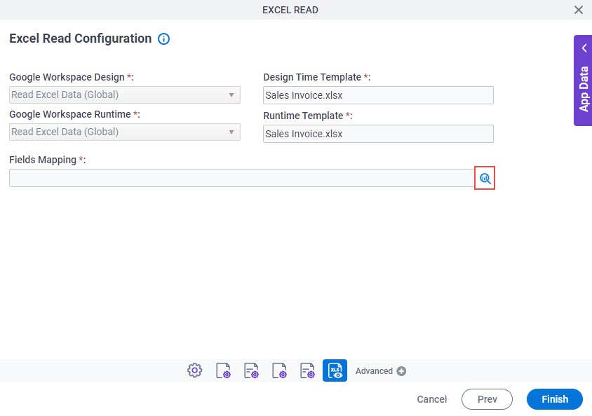Click the Cancel button

pos(432,399)
